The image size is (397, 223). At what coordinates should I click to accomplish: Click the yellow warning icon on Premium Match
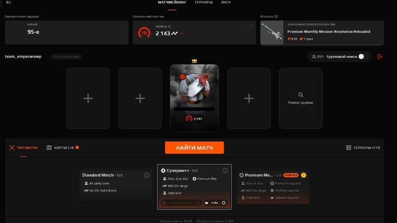click(303, 175)
